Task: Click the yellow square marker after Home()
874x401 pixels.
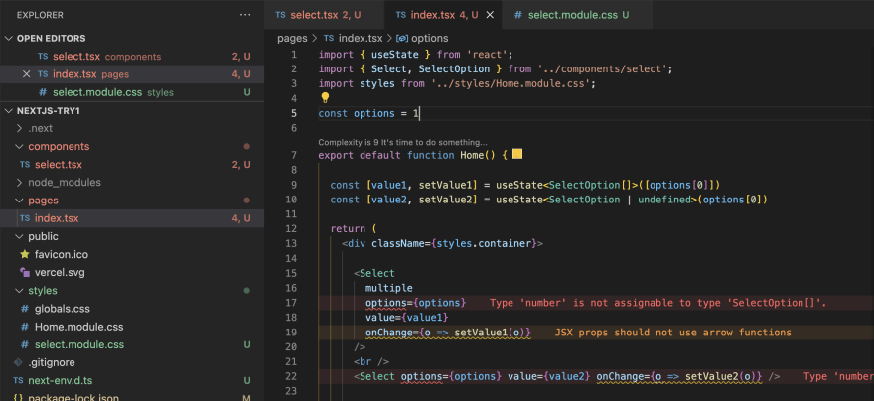Action: [517, 154]
